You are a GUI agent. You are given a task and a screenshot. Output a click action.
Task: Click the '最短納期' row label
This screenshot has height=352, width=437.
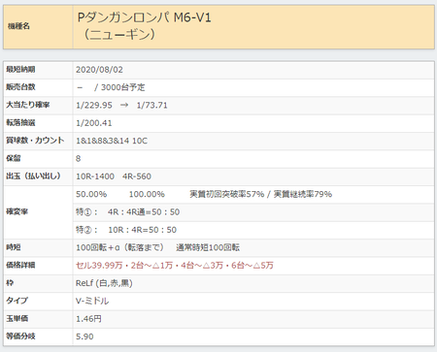(x=20, y=70)
